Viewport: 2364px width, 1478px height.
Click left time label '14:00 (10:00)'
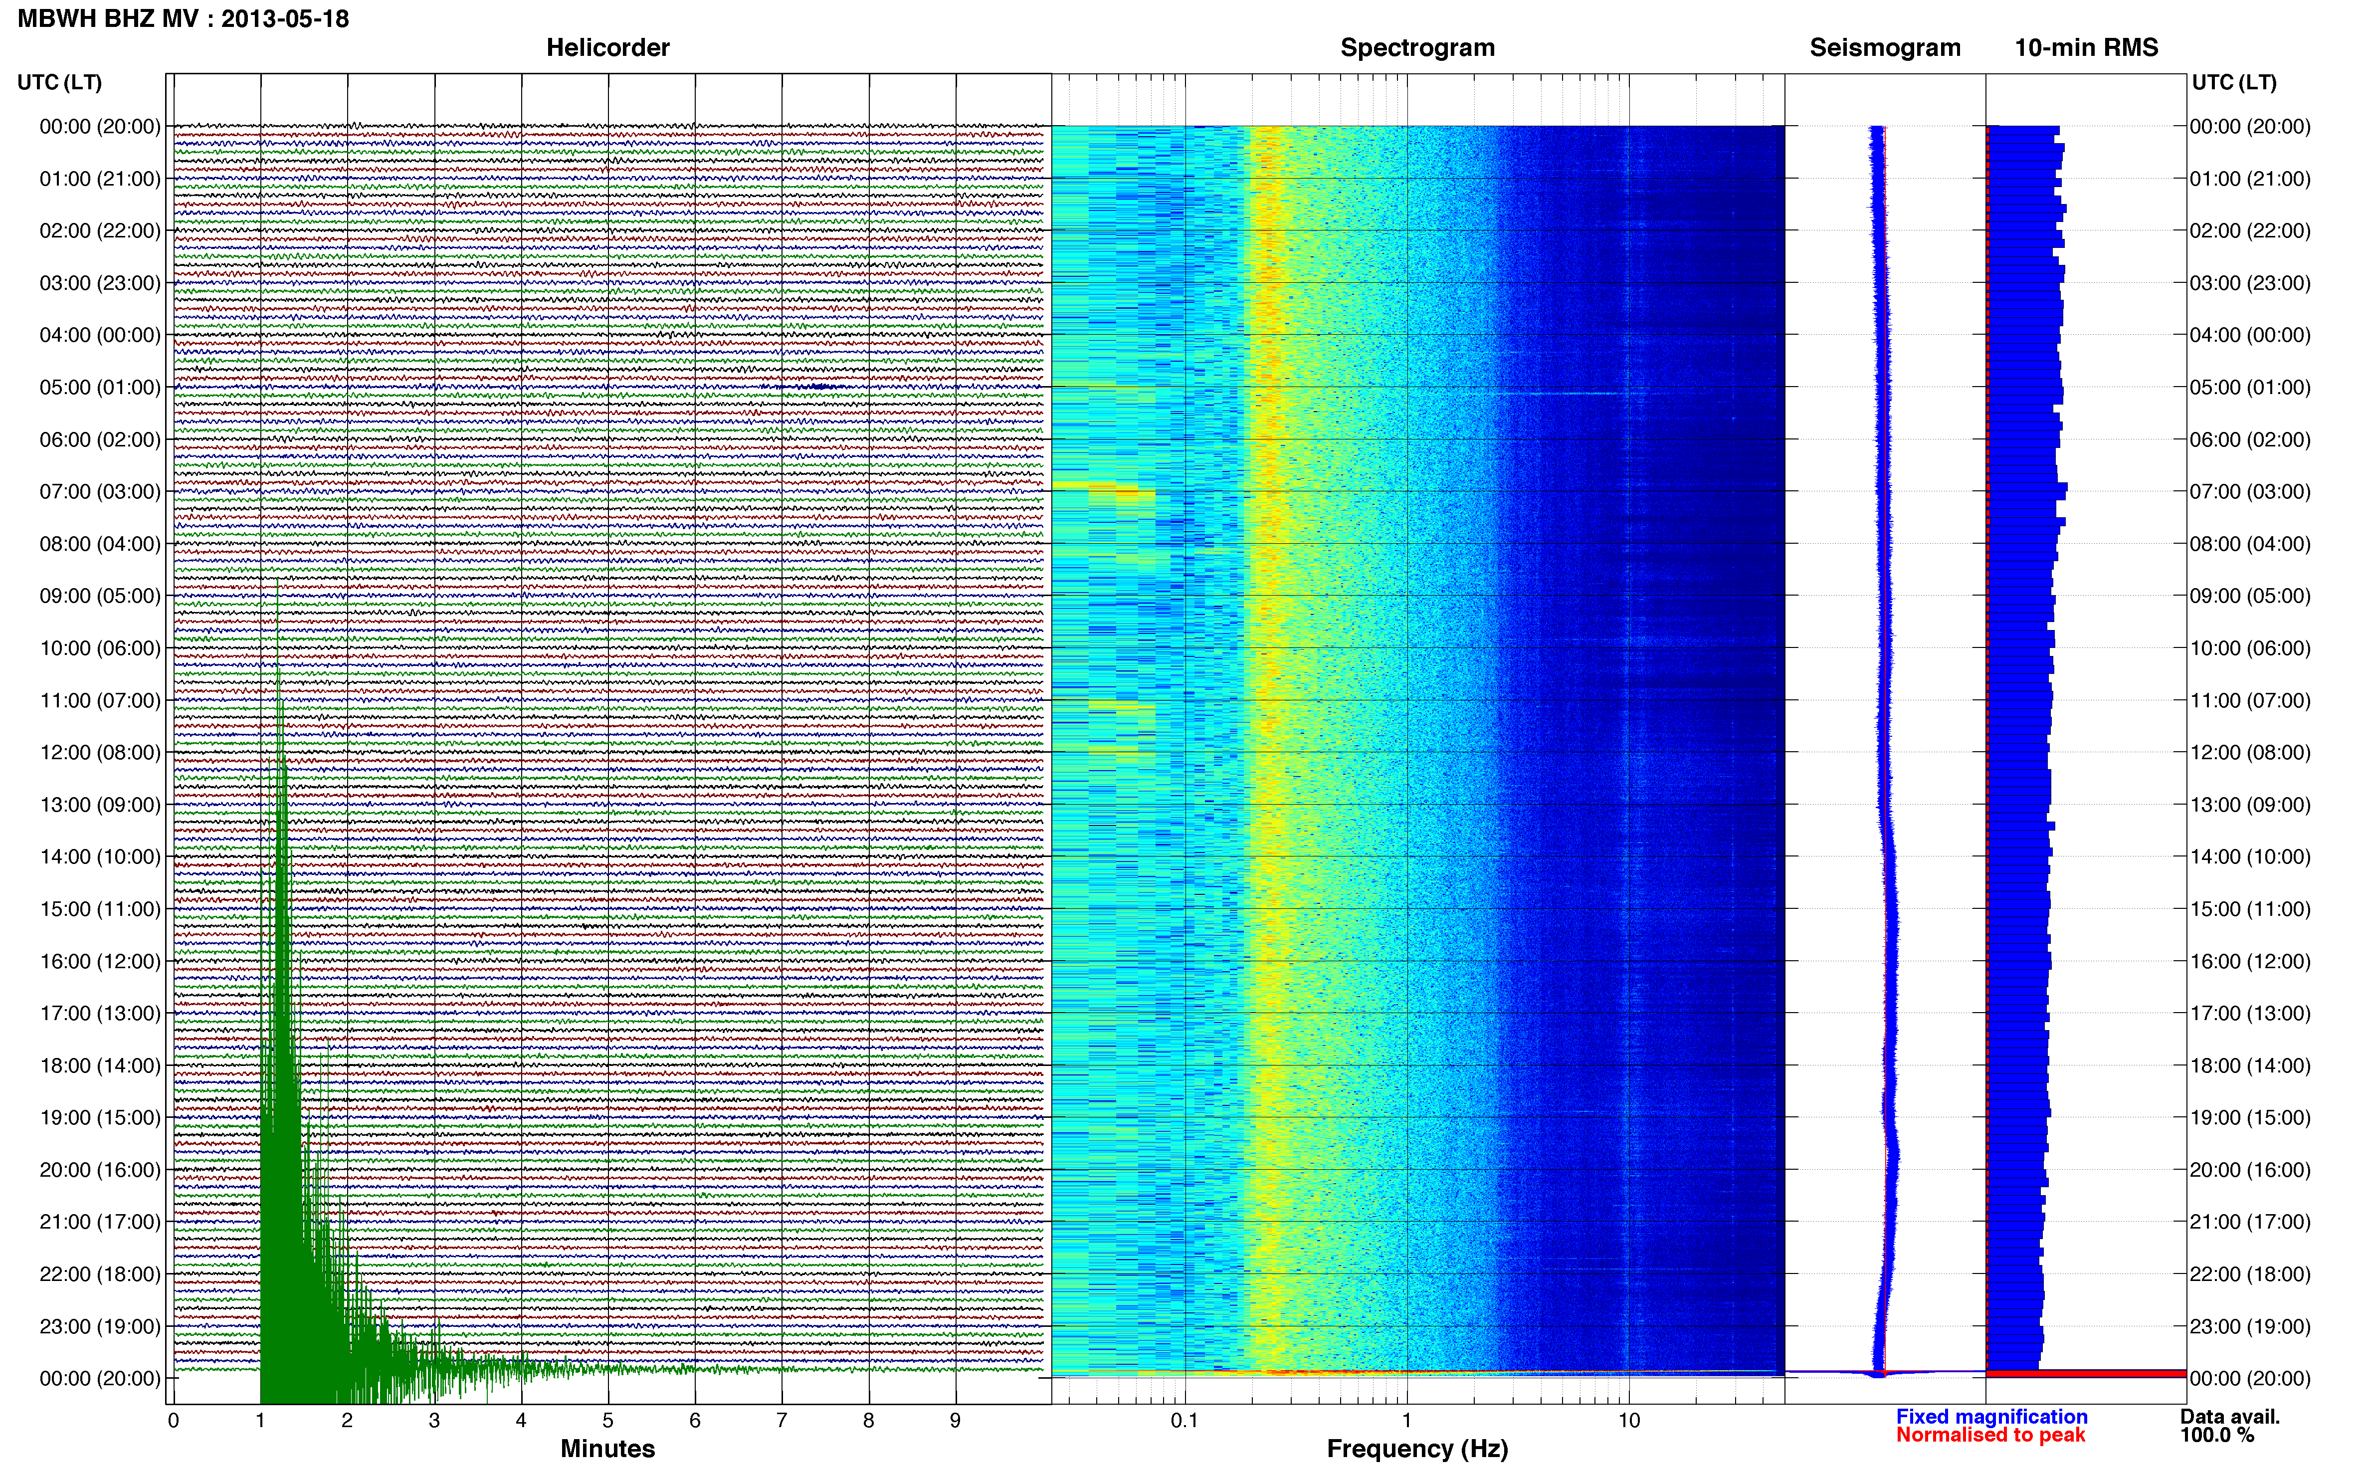100,856
